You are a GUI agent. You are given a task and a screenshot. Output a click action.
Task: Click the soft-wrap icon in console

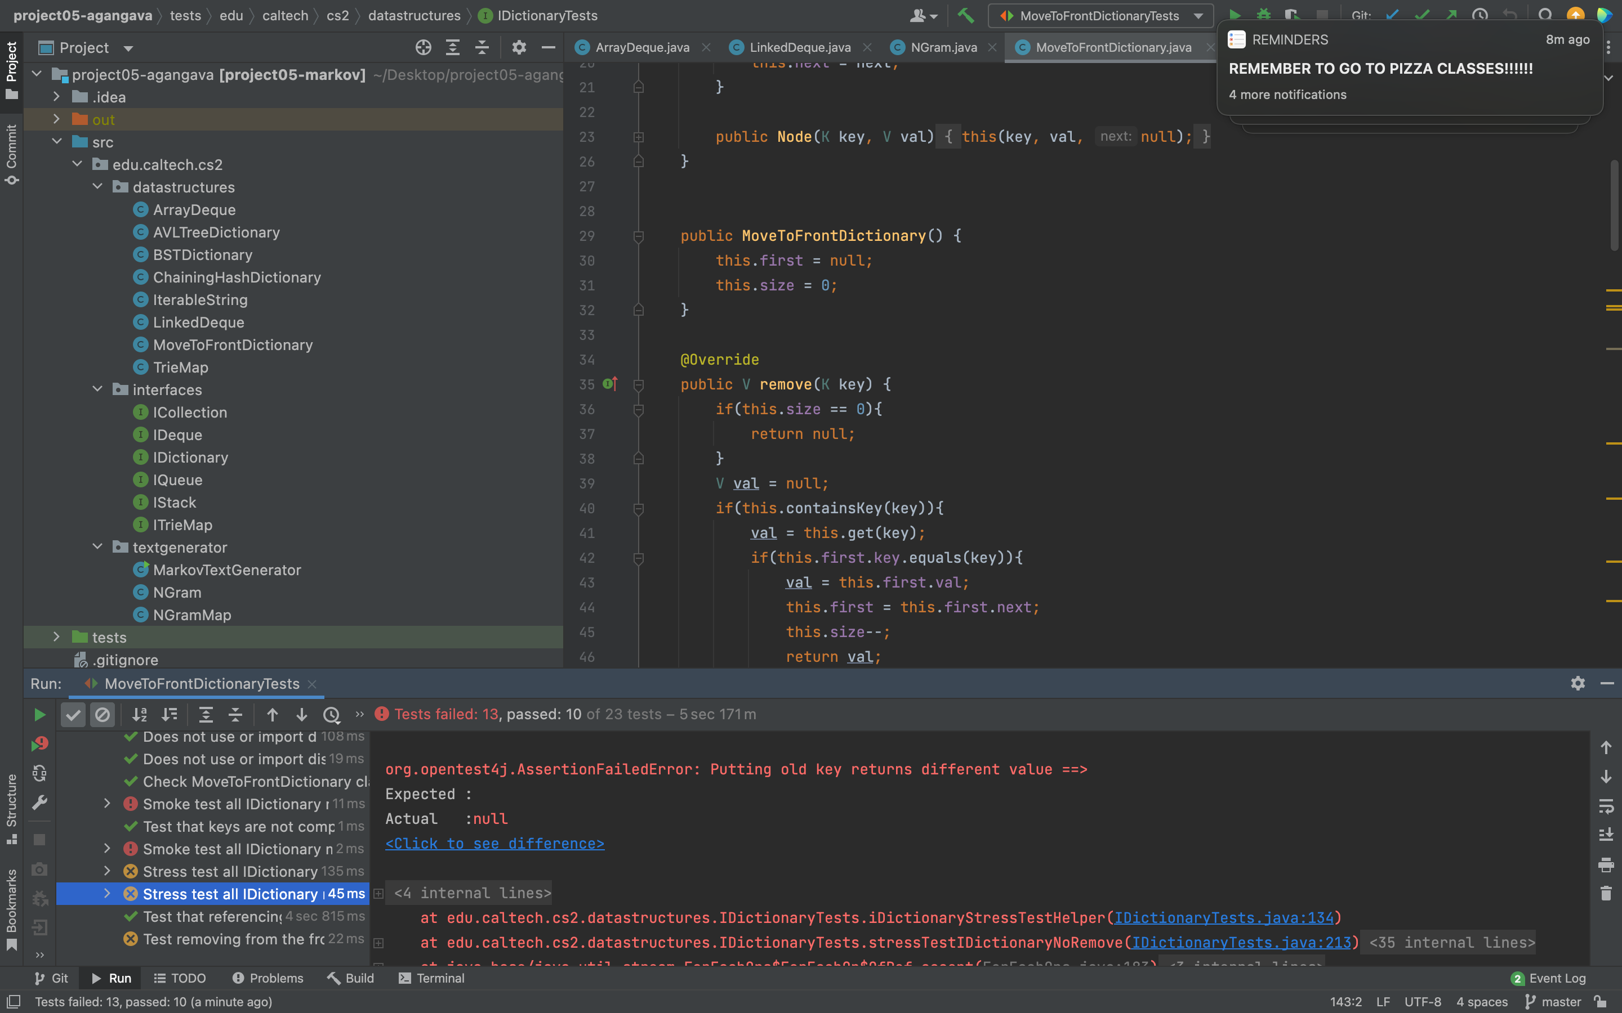[1606, 805]
